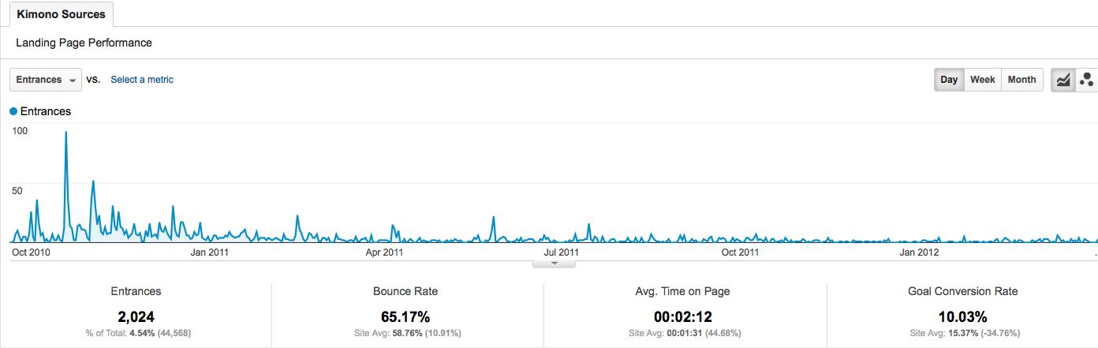Click the Goal Conversion Rate heading
Viewport: 1098px width, 348px height.
(962, 291)
